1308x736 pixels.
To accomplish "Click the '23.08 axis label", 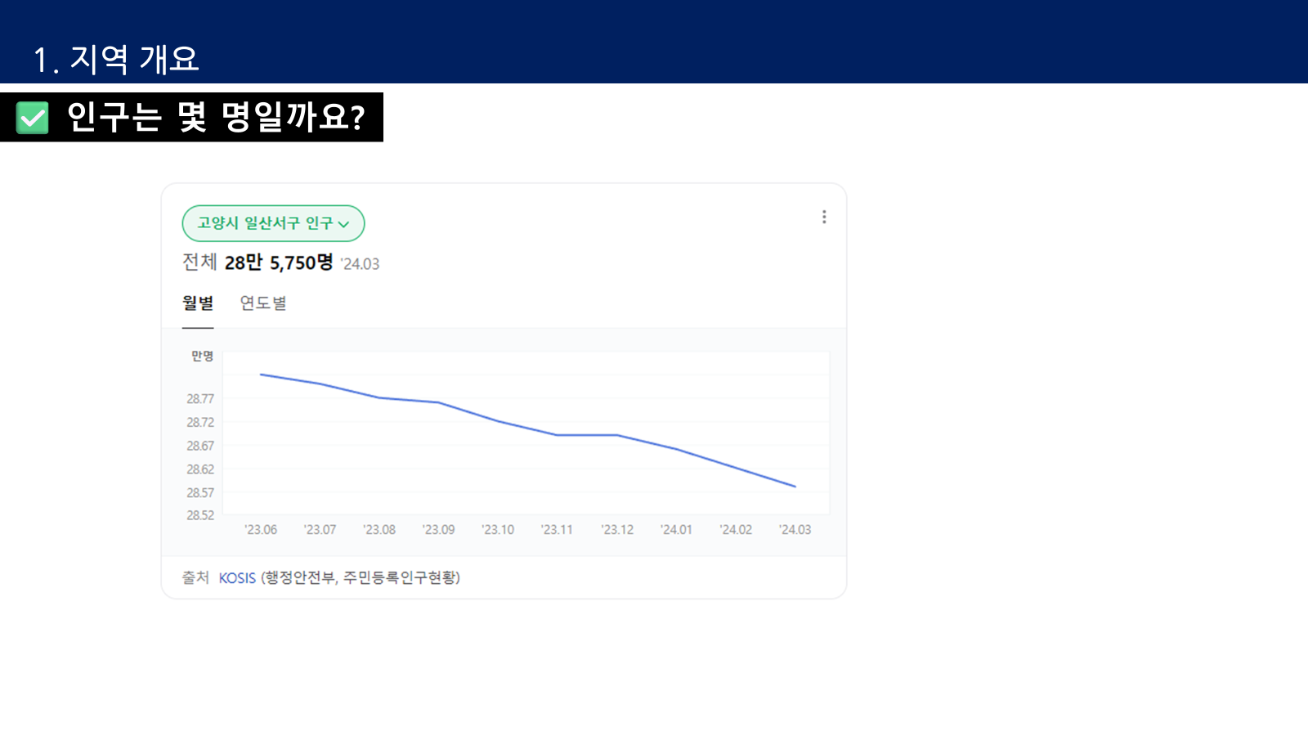I will coord(379,530).
